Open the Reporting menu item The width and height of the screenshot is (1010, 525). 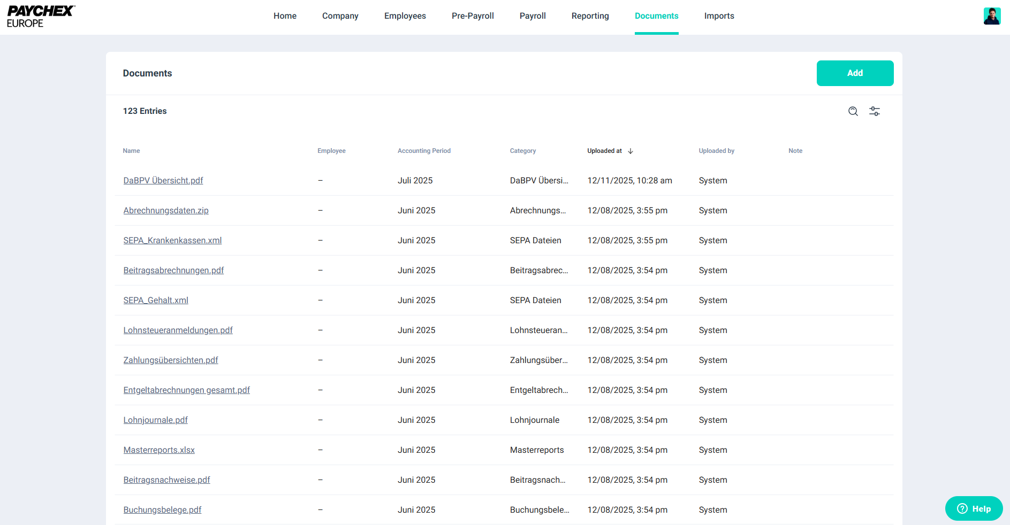tap(590, 16)
